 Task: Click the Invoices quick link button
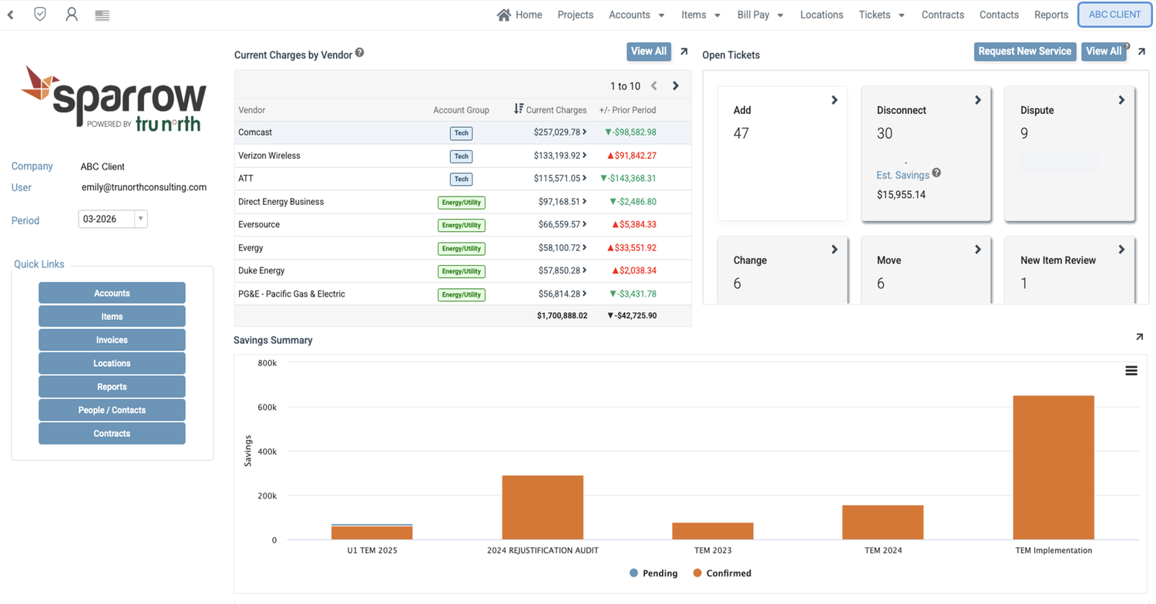pyautogui.click(x=112, y=340)
